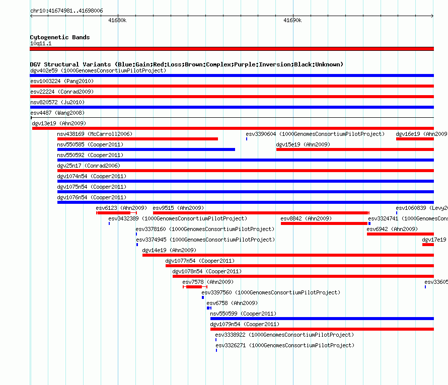Click nsv438169 (McCarroll2006) red loss bar
Viewport: 448px width, 385px height.
(x=137, y=139)
